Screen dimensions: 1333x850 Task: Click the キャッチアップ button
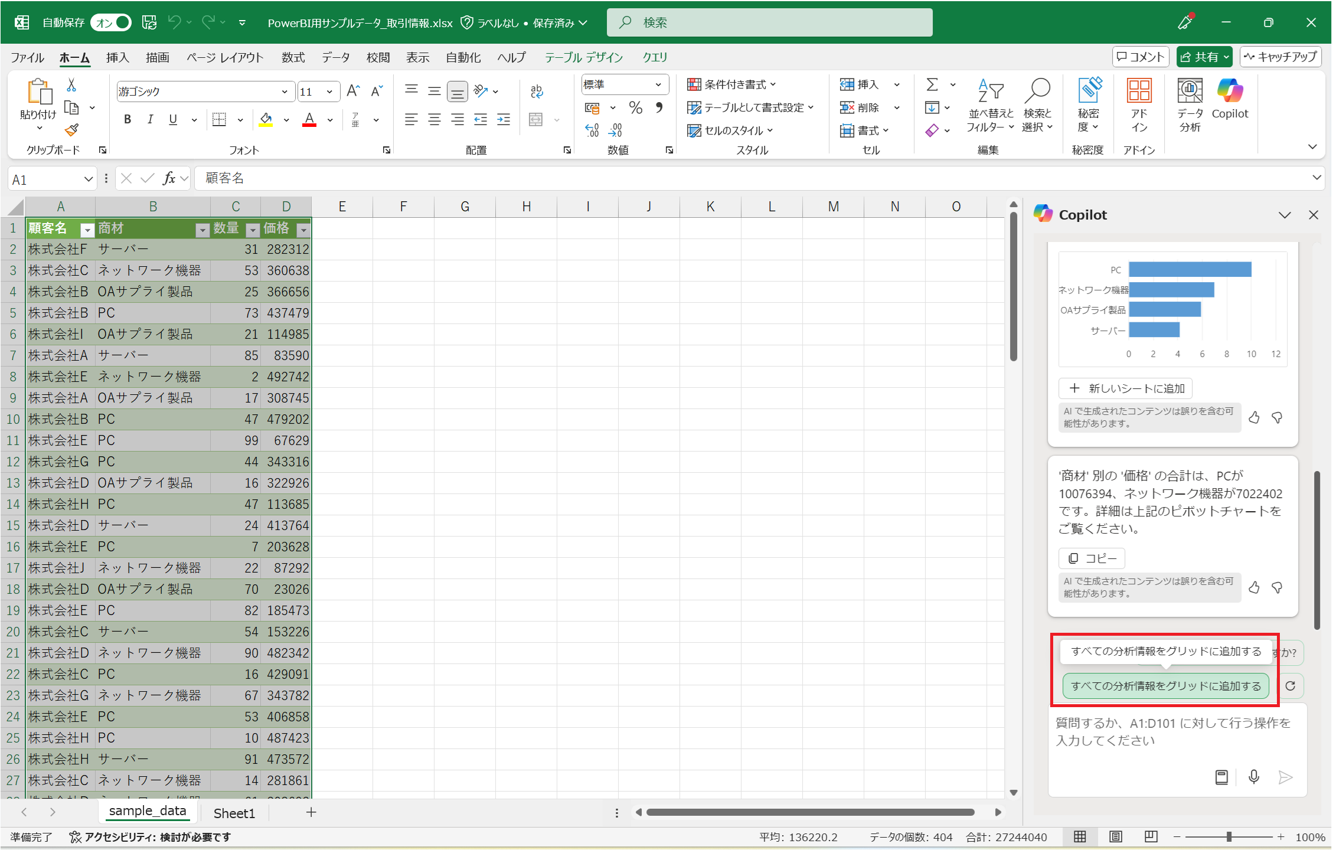(x=1280, y=57)
